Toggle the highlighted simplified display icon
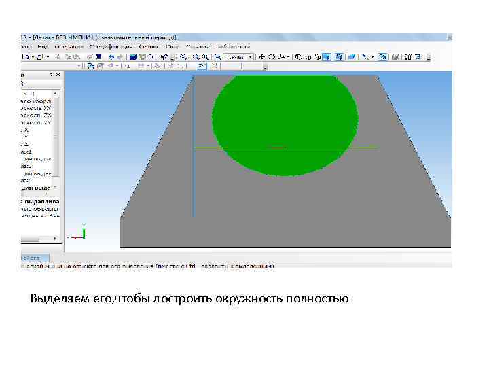Screen dimensions: 489x367 tap(382, 57)
